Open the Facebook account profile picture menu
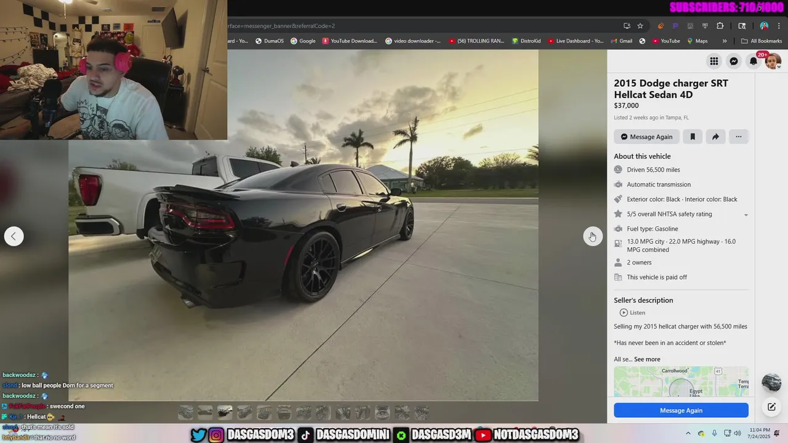Screen dimensions: 788x443 (773, 61)
